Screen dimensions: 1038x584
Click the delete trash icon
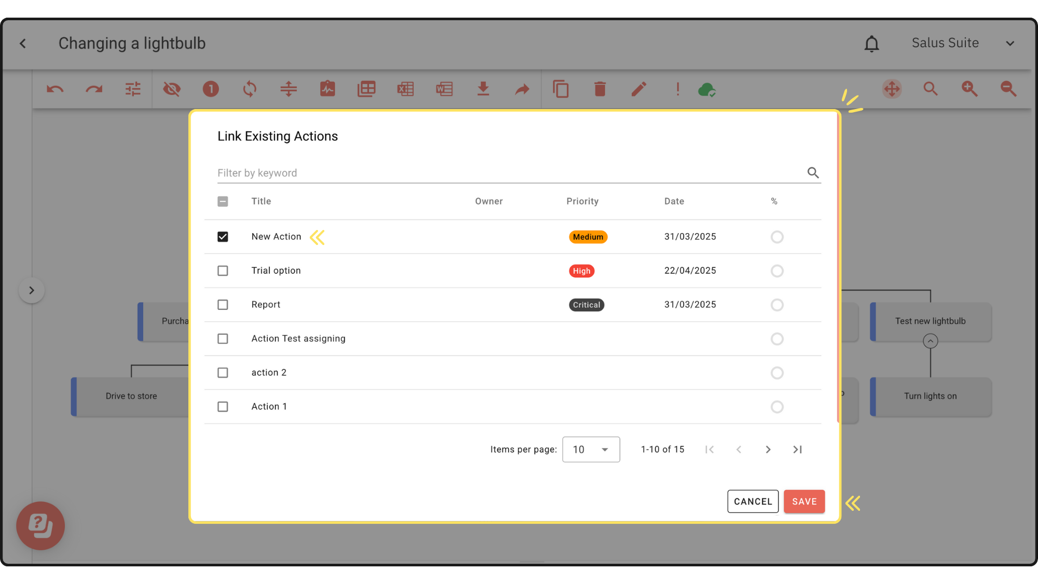pos(600,89)
